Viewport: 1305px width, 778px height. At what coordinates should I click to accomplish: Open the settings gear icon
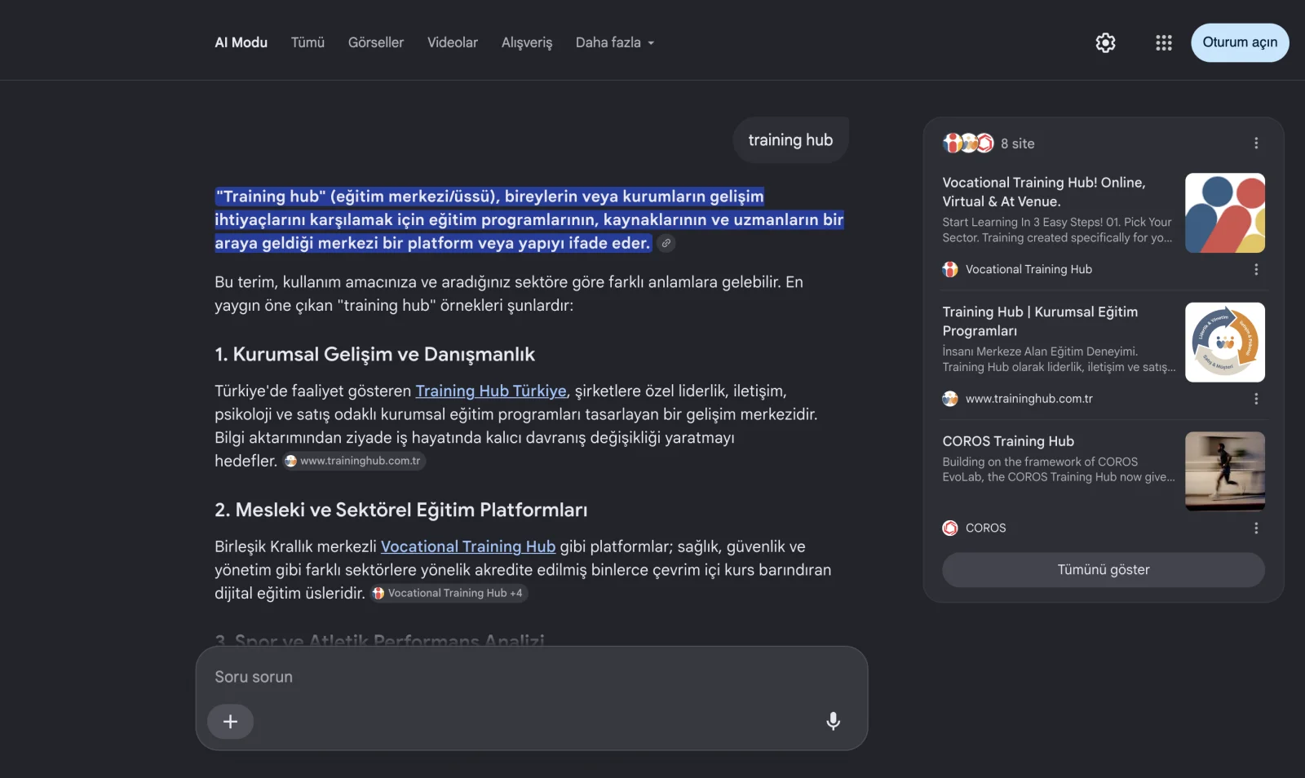tap(1105, 42)
